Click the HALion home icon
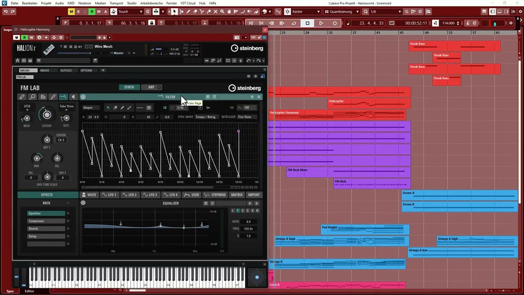Viewport: 524px width, 295px height. coord(18,61)
